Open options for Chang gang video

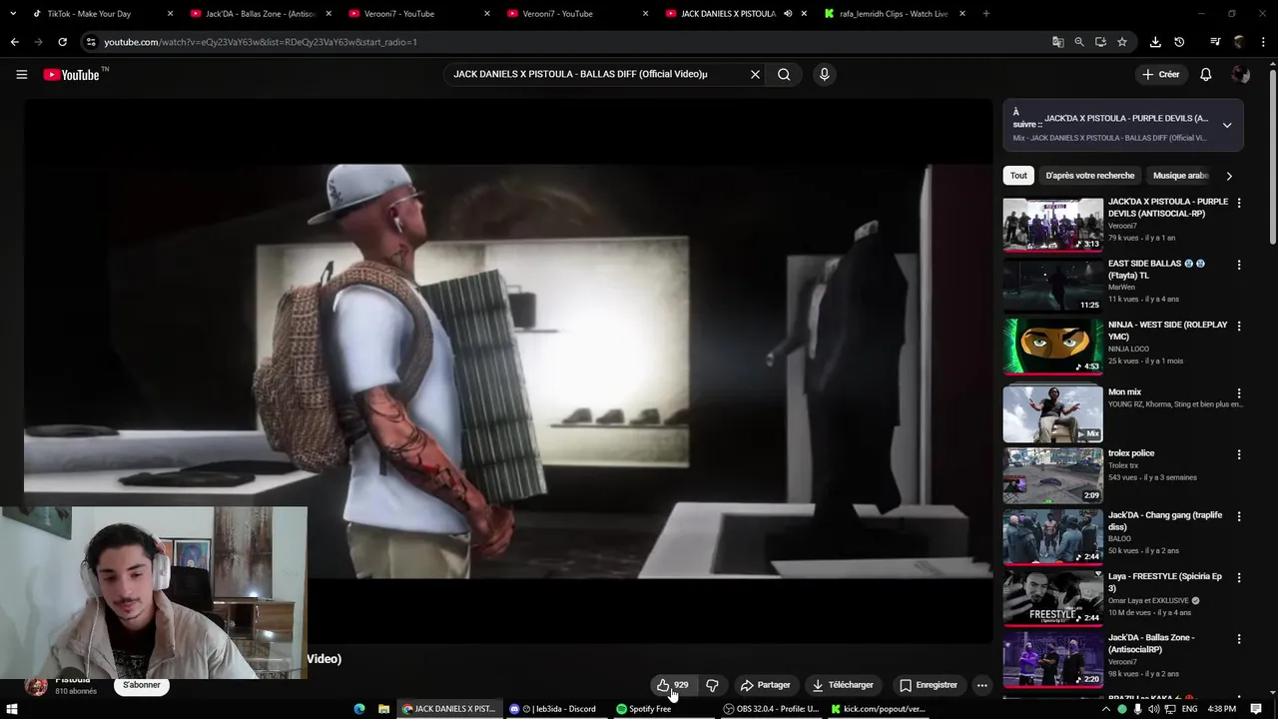1239,516
